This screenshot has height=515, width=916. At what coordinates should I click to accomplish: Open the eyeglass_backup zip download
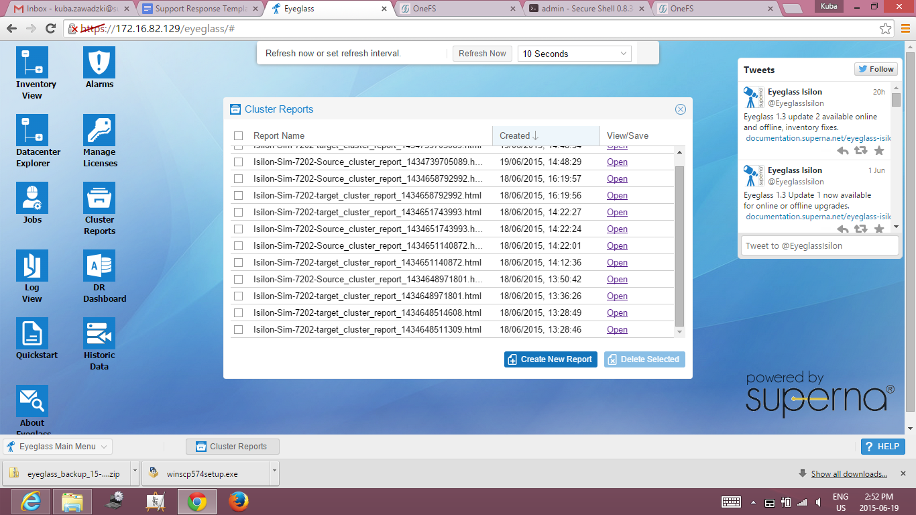(66, 473)
